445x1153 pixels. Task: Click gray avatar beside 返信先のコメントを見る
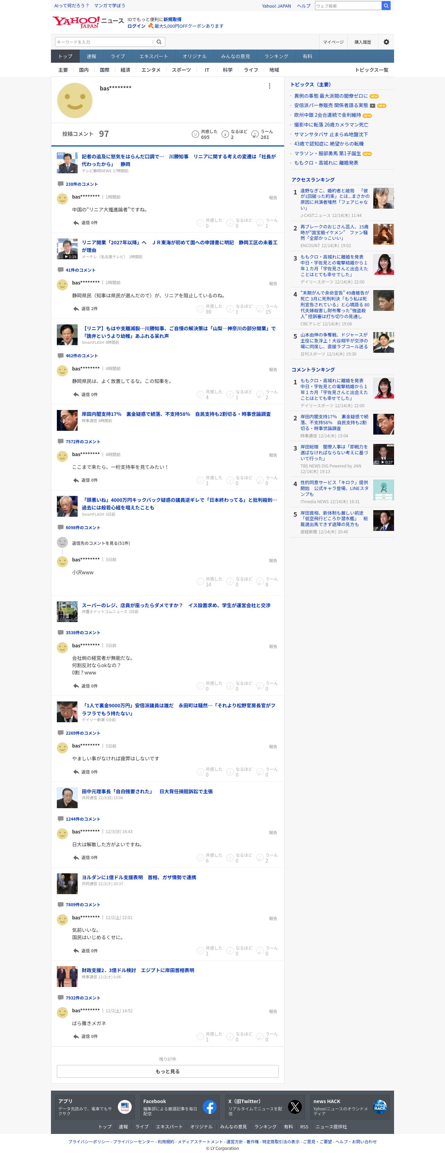tap(62, 542)
